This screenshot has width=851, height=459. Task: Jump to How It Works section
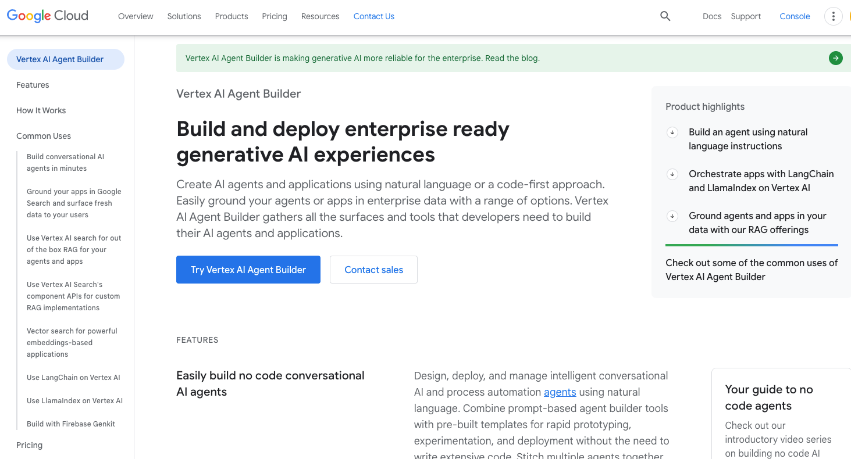click(41, 110)
